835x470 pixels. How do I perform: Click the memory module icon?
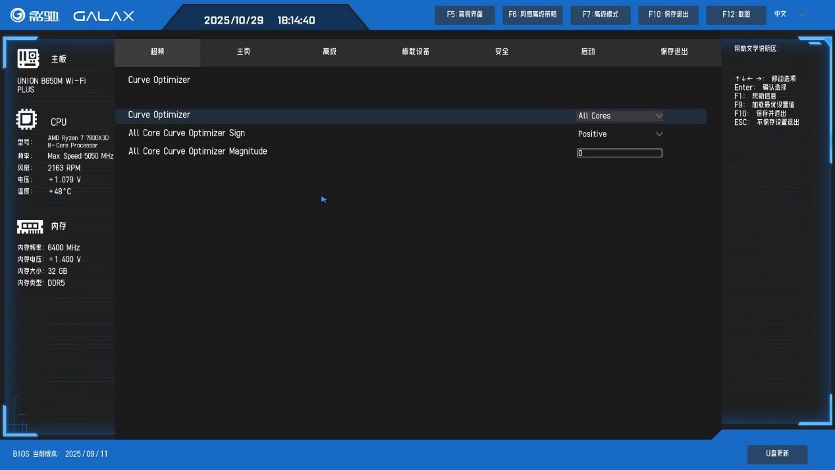[x=30, y=226]
